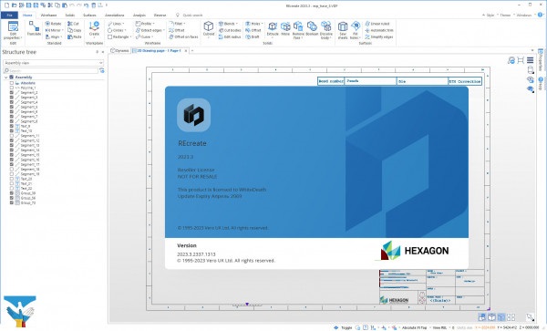Click the Structure tree search field
The image size is (547, 331).
[51, 70]
